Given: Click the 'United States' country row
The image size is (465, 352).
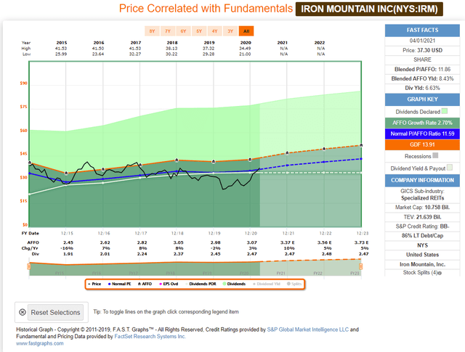Looking at the screenshot, I should tap(422, 255).
